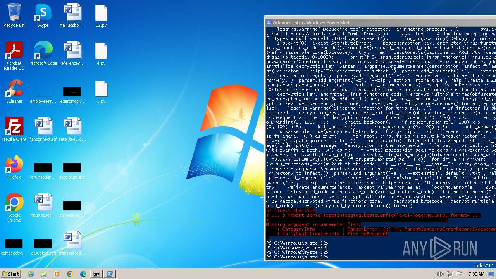Screen dimensions: 496x279
Task: Select the references... Word document
Action: point(72,54)
